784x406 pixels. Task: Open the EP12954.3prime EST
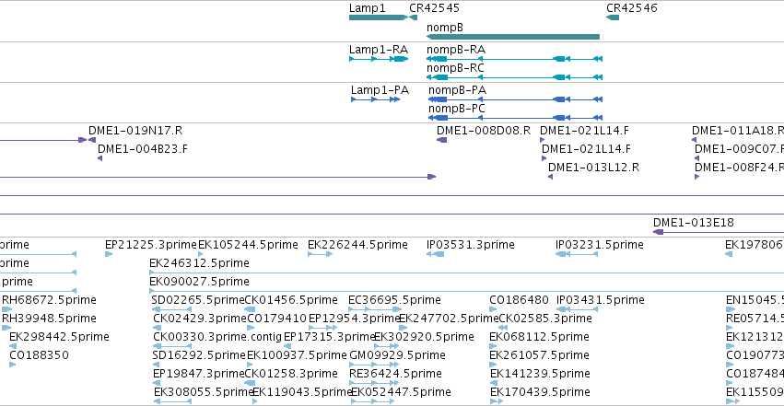[x=323, y=328]
